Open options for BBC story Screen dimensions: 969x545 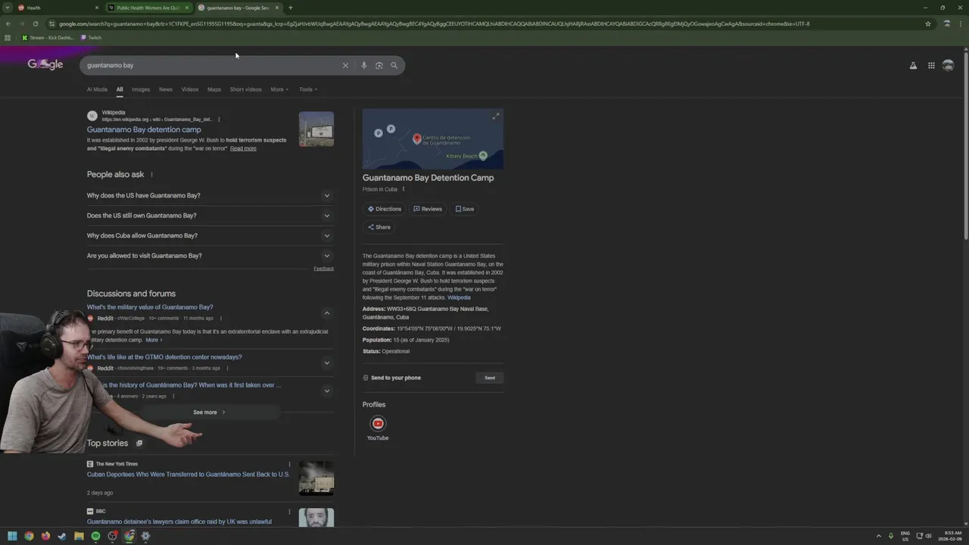[x=289, y=511]
